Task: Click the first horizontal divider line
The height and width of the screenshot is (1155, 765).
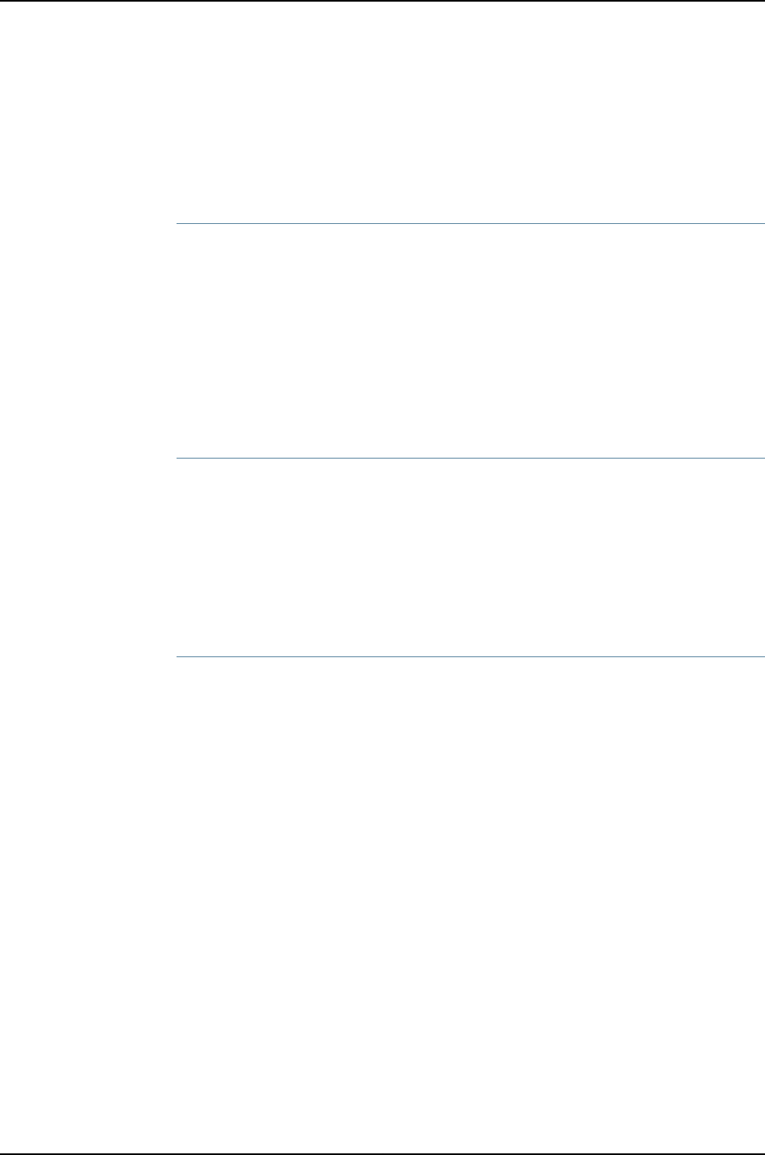Action: pyautogui.click(x=470, y=223)
